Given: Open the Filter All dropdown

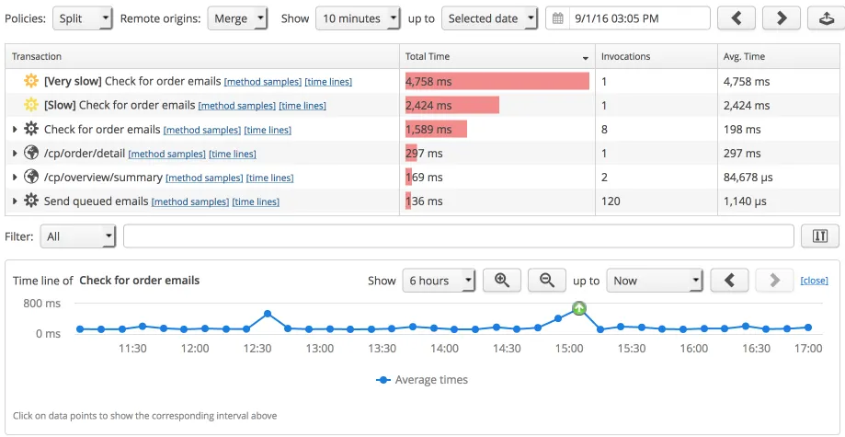Looking at the screenshot, I should (x=78, y=236).
